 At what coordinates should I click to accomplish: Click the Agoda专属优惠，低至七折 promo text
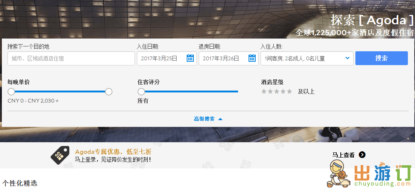click(x=113, y=152)
